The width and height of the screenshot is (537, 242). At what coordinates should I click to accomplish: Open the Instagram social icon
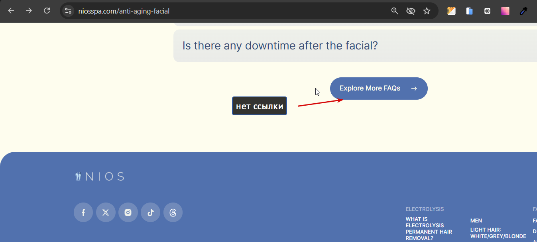coord(128,212)
